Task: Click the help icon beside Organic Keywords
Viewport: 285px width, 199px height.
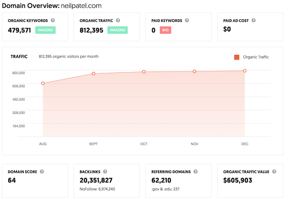Action: 53,20
